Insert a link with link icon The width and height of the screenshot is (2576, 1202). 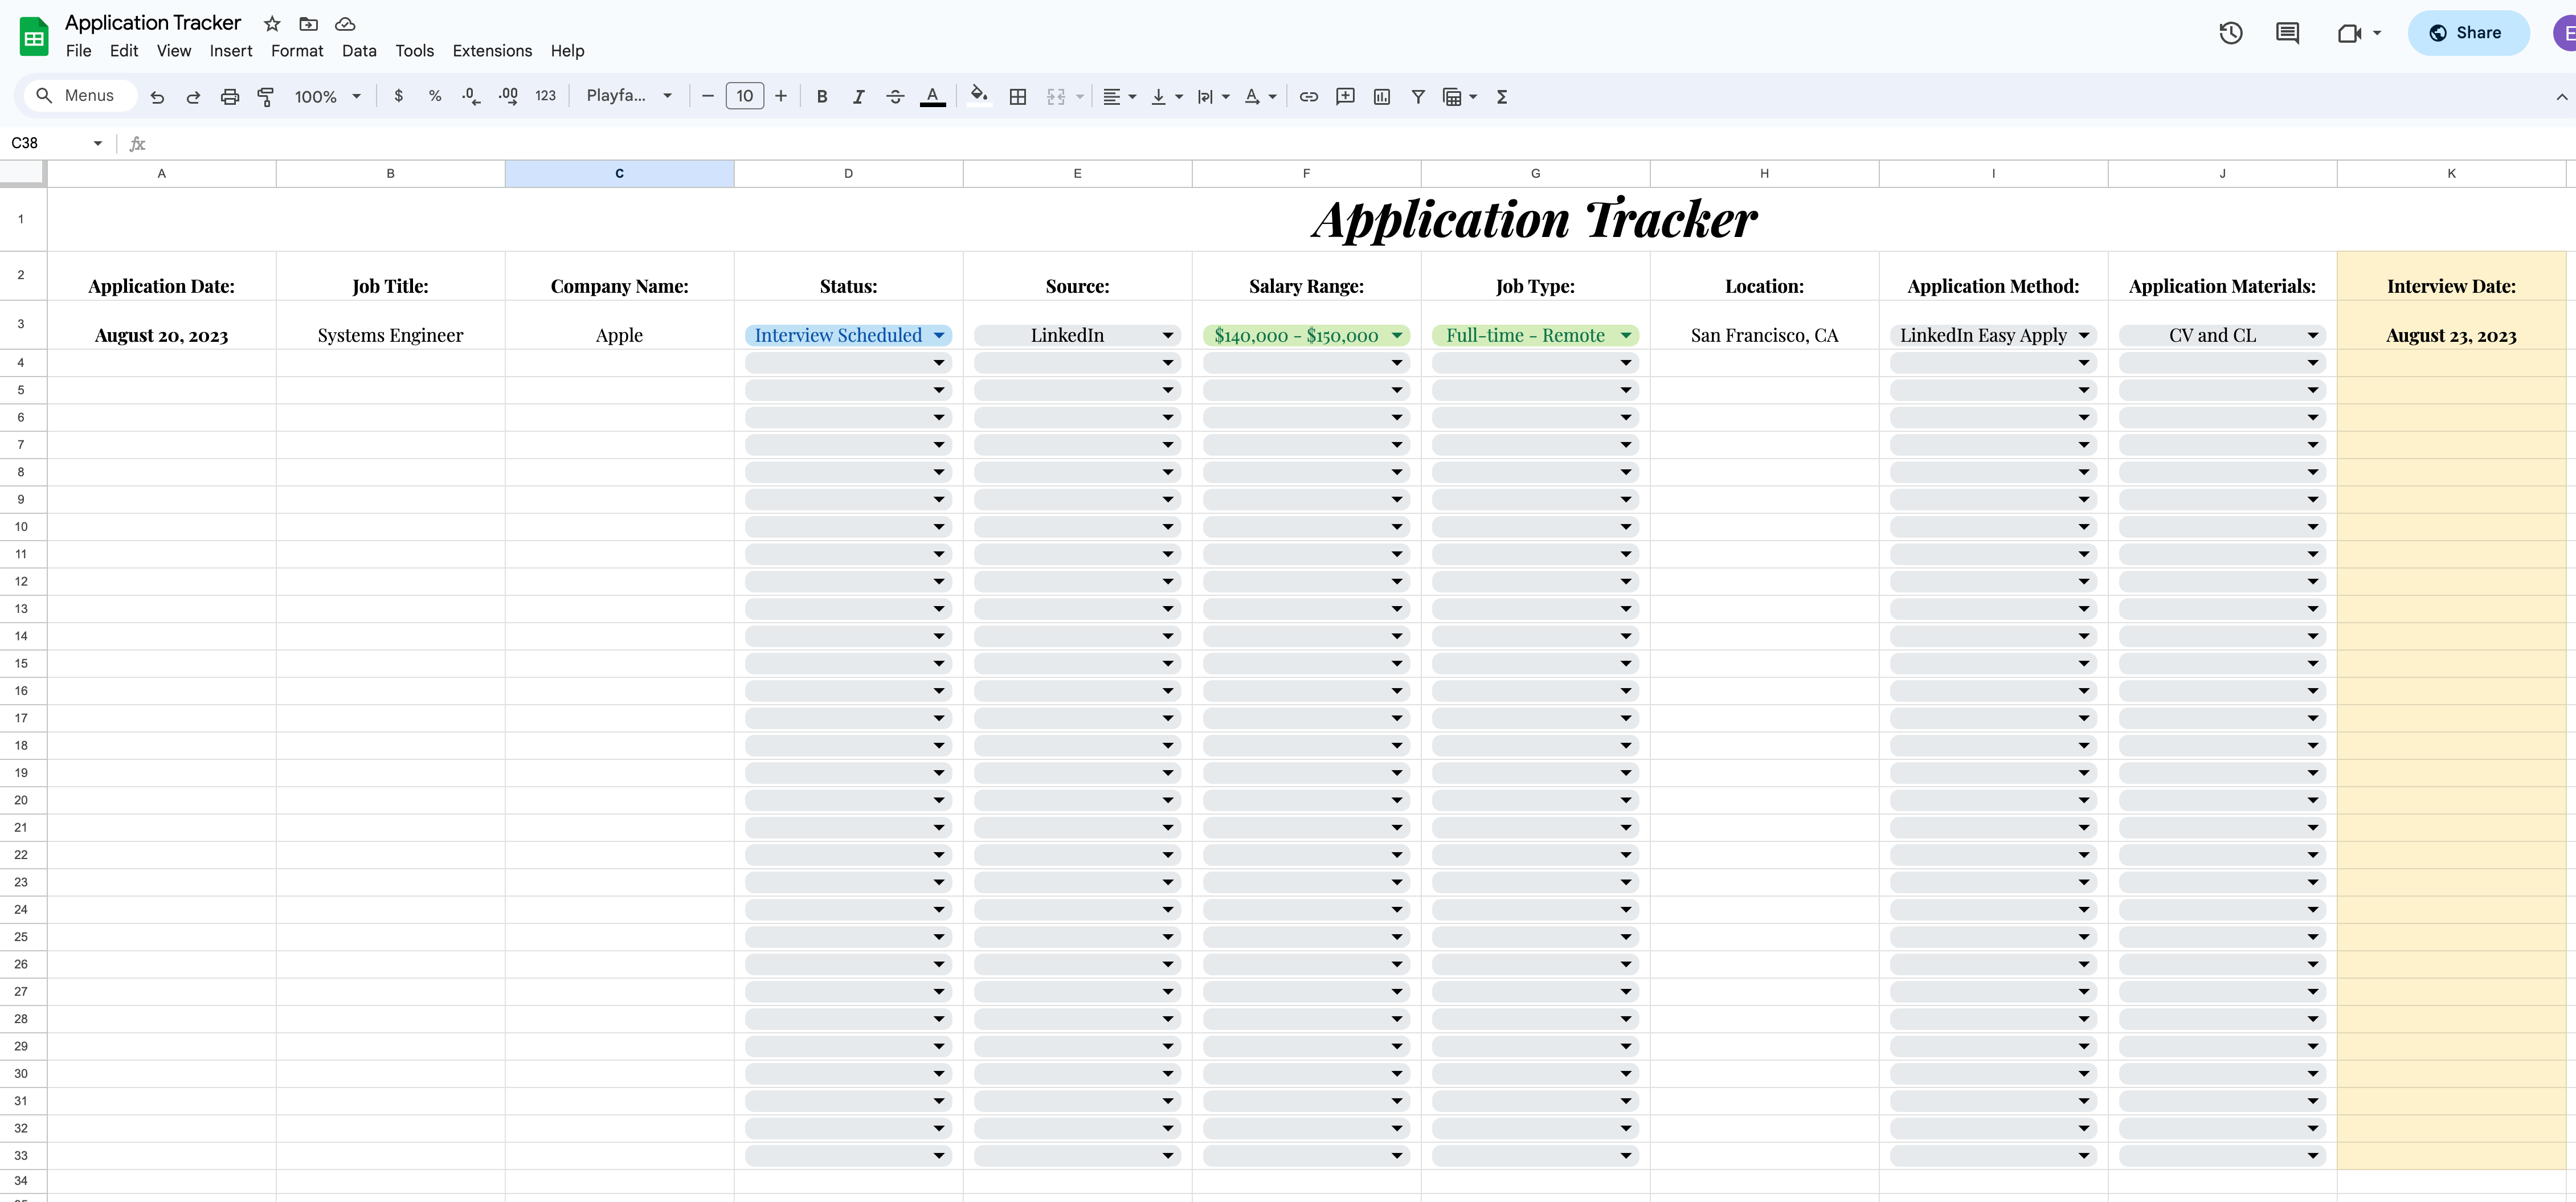click(x=1308, y=97)
